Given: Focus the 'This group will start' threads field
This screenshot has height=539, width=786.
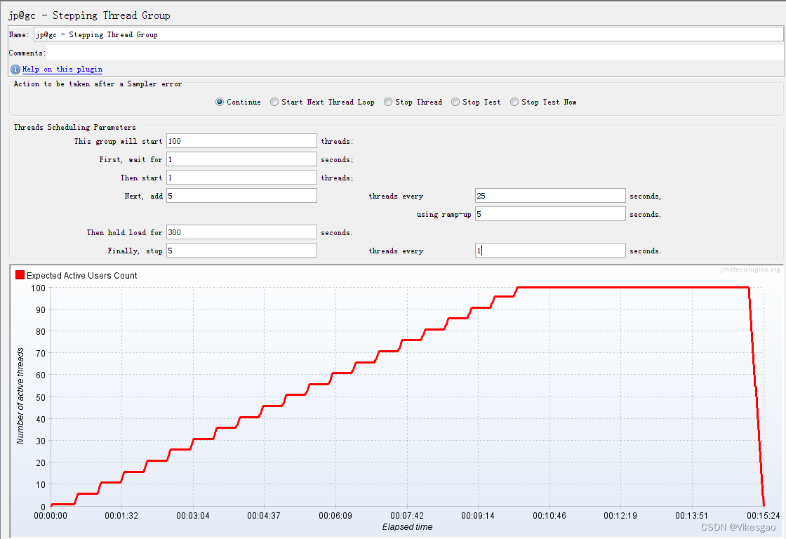Looking at the screenshot, I should (x=241, y=141).
